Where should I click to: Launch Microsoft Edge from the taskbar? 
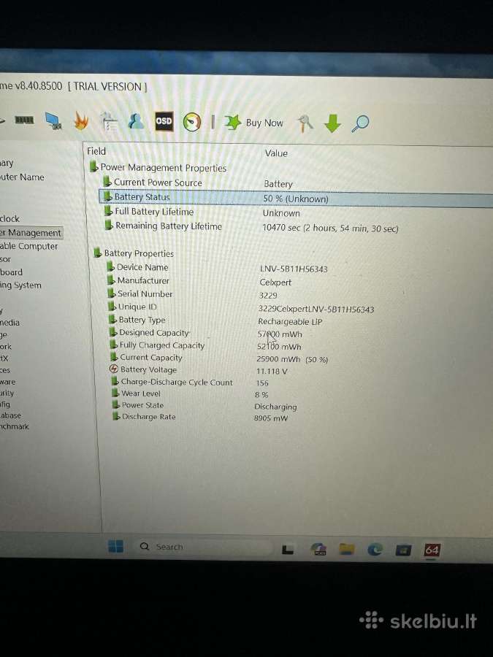pos(375,549)
